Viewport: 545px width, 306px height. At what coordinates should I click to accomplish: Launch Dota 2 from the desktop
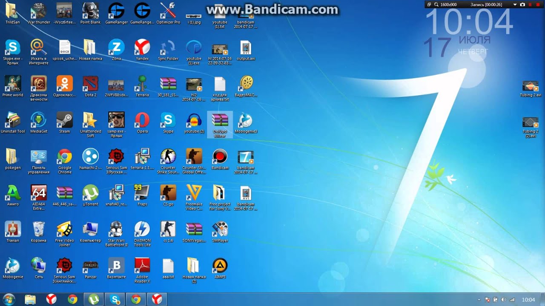pos(91,86)
